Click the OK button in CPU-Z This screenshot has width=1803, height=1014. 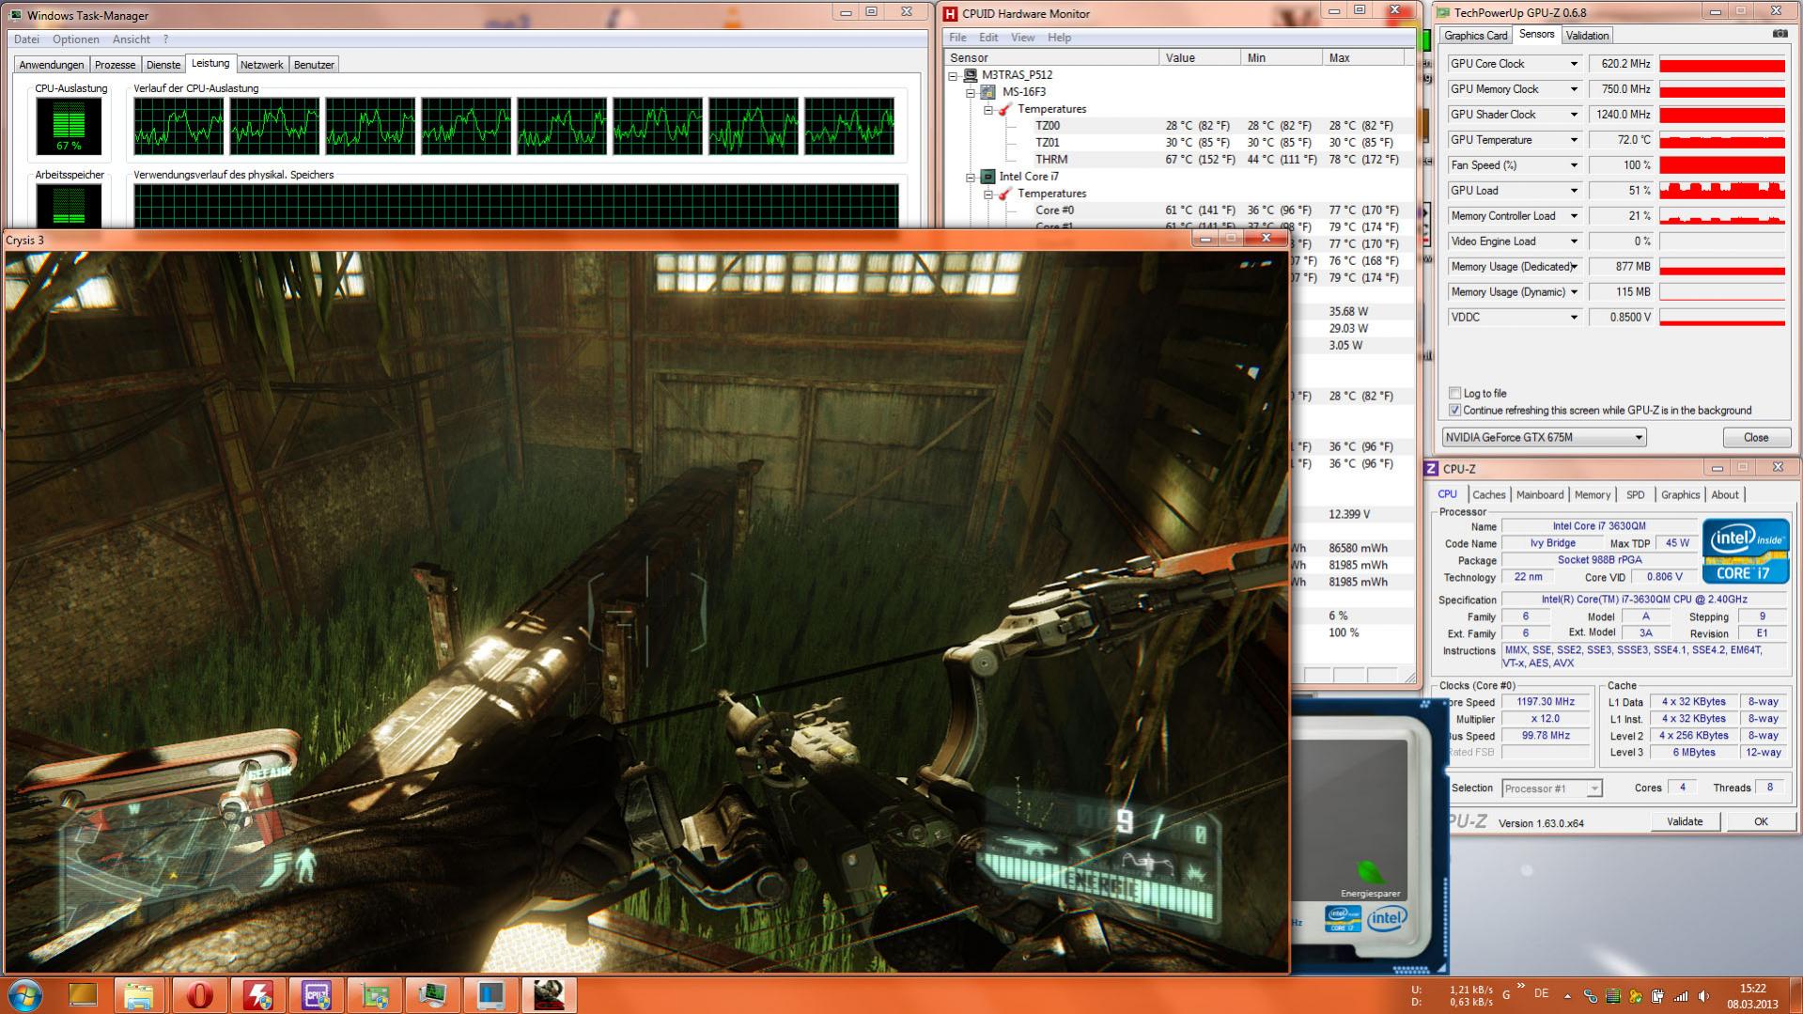tap(1761, 822)
